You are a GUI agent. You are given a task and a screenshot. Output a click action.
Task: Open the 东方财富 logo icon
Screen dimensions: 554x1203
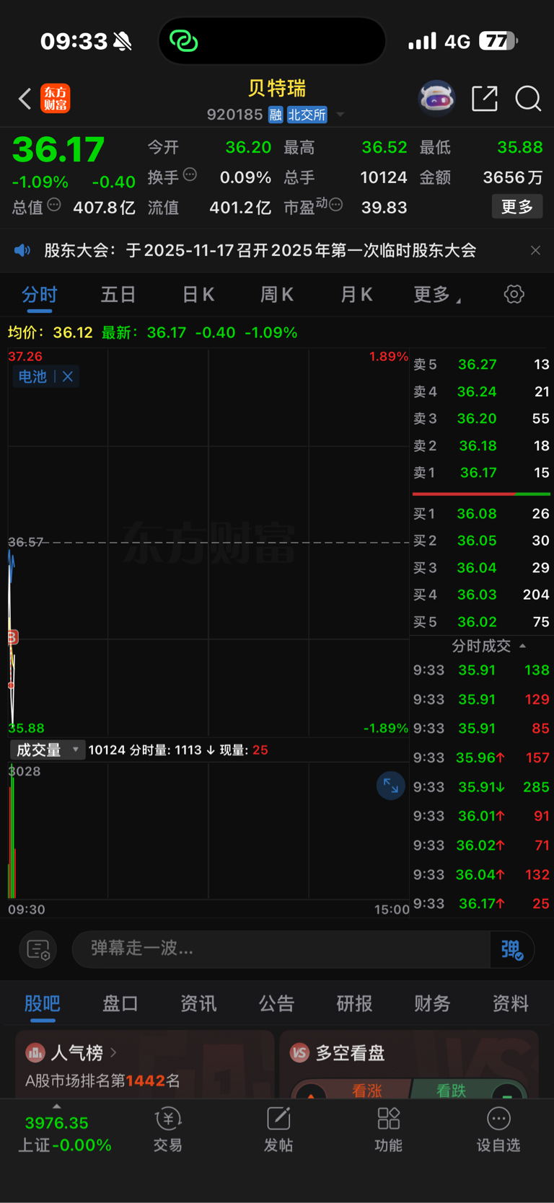[x=56, y=99]
